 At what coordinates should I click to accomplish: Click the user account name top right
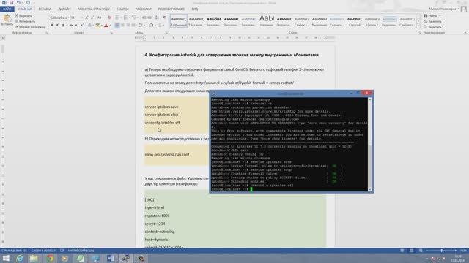[x=443, y=9]
